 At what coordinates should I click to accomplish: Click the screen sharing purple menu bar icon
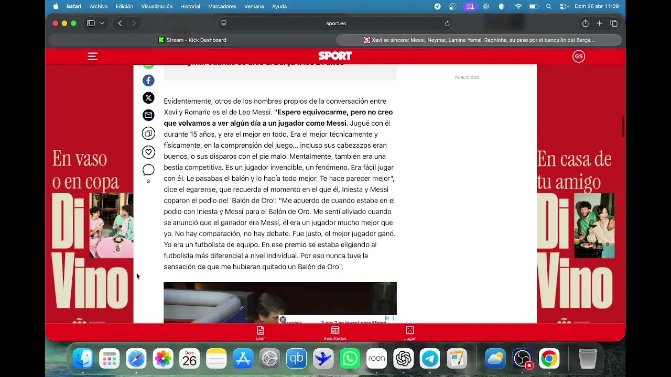(x=470, y=6)
